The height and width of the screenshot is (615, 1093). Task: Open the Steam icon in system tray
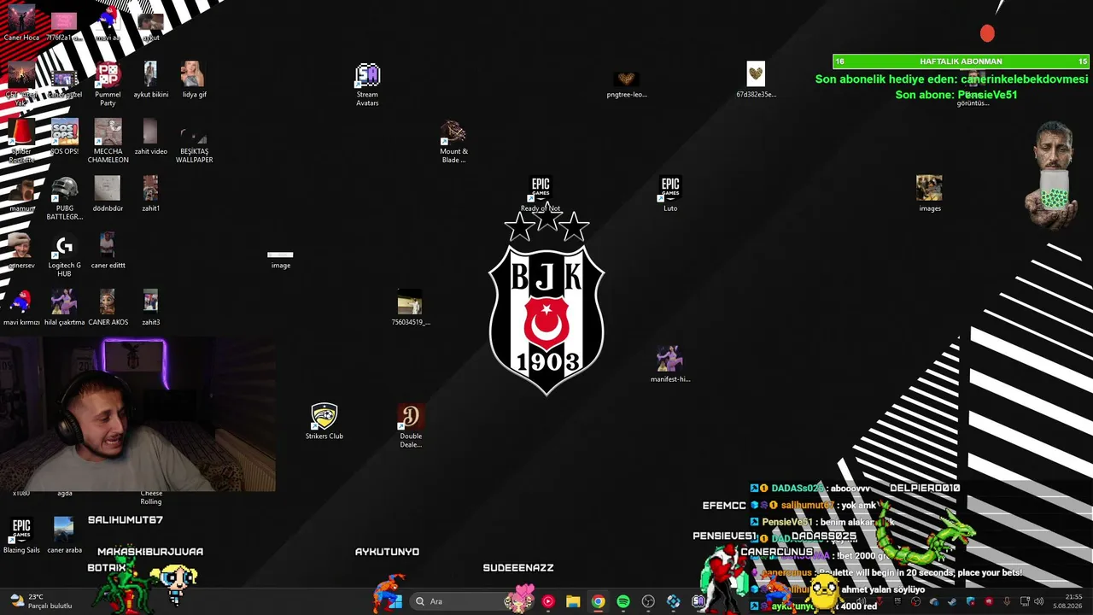952,601
